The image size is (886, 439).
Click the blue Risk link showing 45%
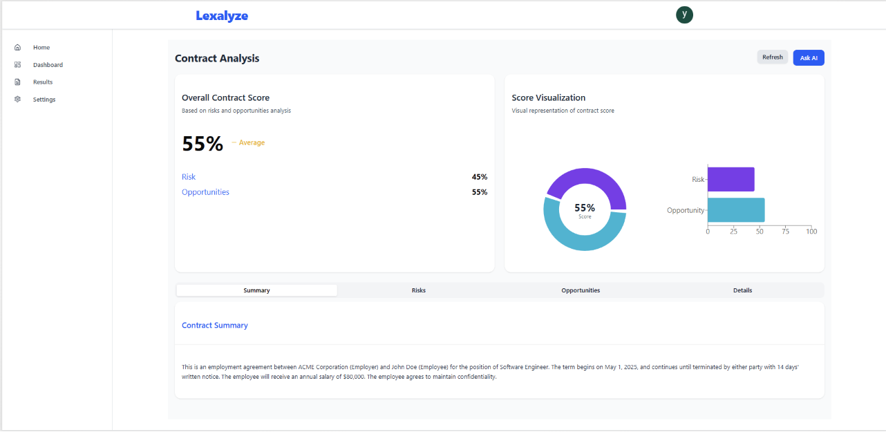(x=188, y=177)
